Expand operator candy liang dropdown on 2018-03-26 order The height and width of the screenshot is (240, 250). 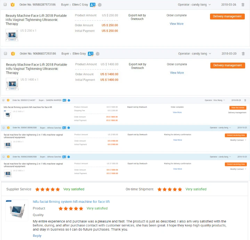[210, 5]
